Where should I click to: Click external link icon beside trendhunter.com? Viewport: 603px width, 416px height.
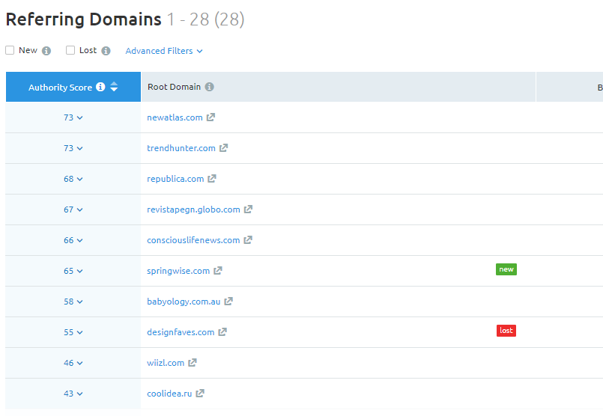pyautogui.click(x=224, y=148)
